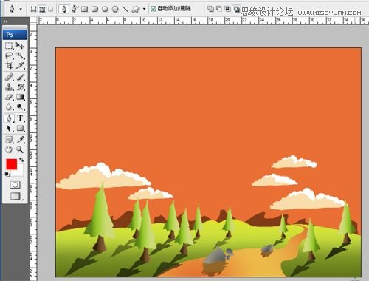Swap foreground and background colors
The height and width of the screenshot is (281, 369).
pyautogui.click(x=21, y=160)
